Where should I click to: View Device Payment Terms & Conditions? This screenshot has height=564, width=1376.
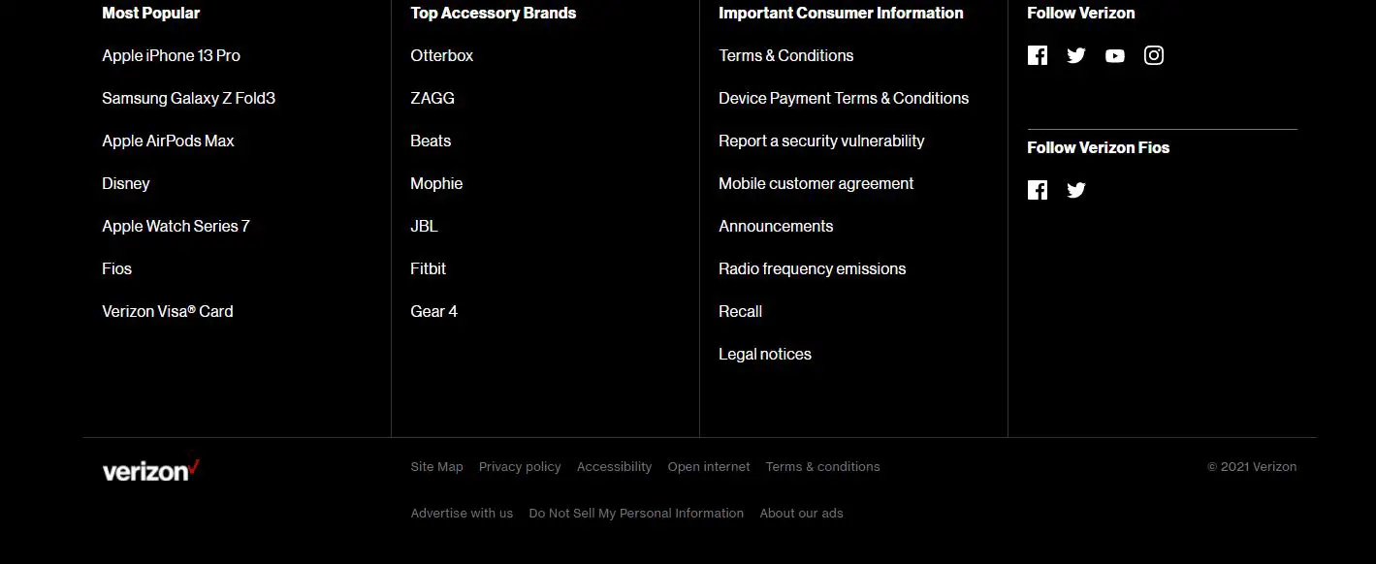[843, 98]
